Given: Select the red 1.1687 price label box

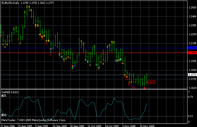Looking at the screenshot, I should tap(151, 82).
